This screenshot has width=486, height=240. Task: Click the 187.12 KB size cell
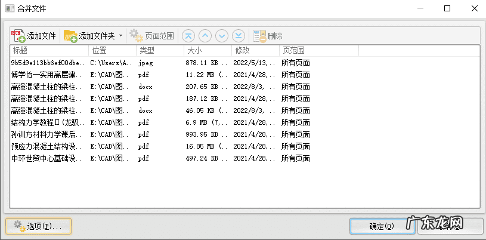pyautogui.click(x=207, y=99)
